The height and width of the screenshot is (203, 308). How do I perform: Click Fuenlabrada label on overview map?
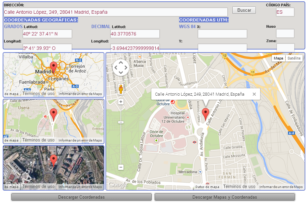click(x=32, y=82)
